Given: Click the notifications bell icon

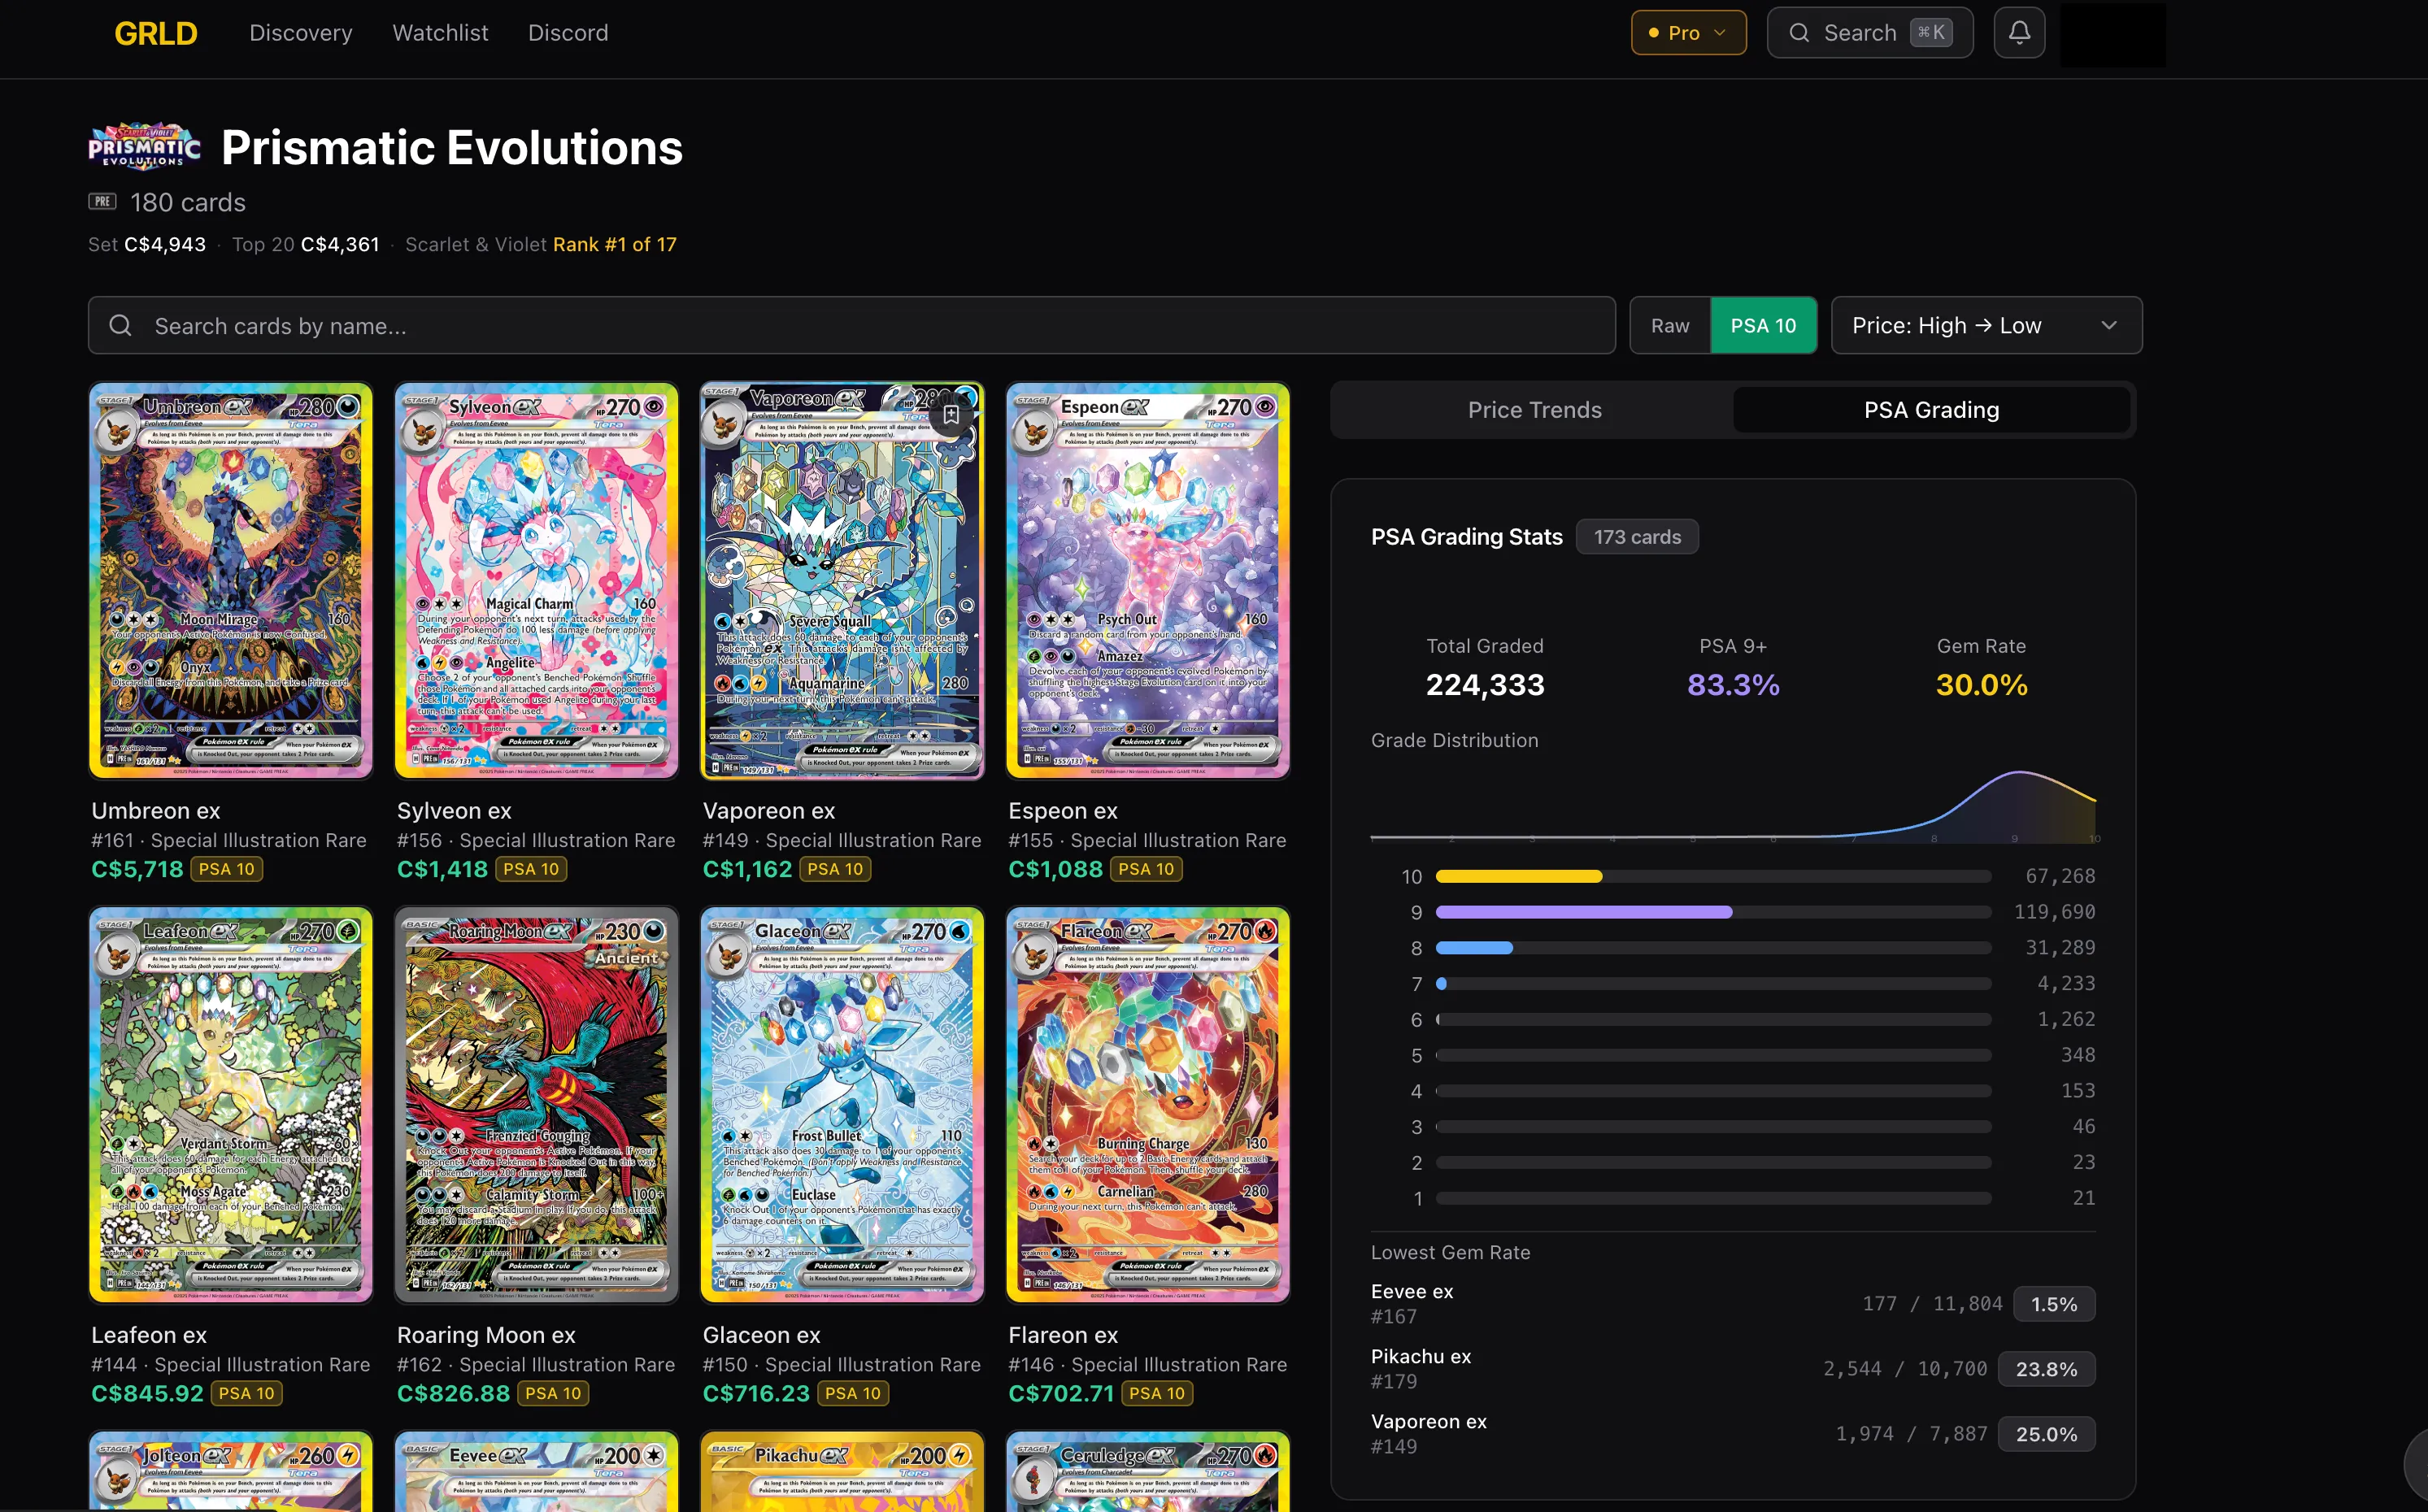Looking at the screenshot, I should (2019, 33).
